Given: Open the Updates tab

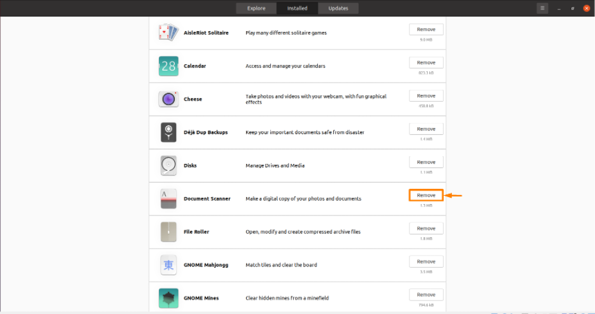Looking at the screenshot, I should 338,8.
